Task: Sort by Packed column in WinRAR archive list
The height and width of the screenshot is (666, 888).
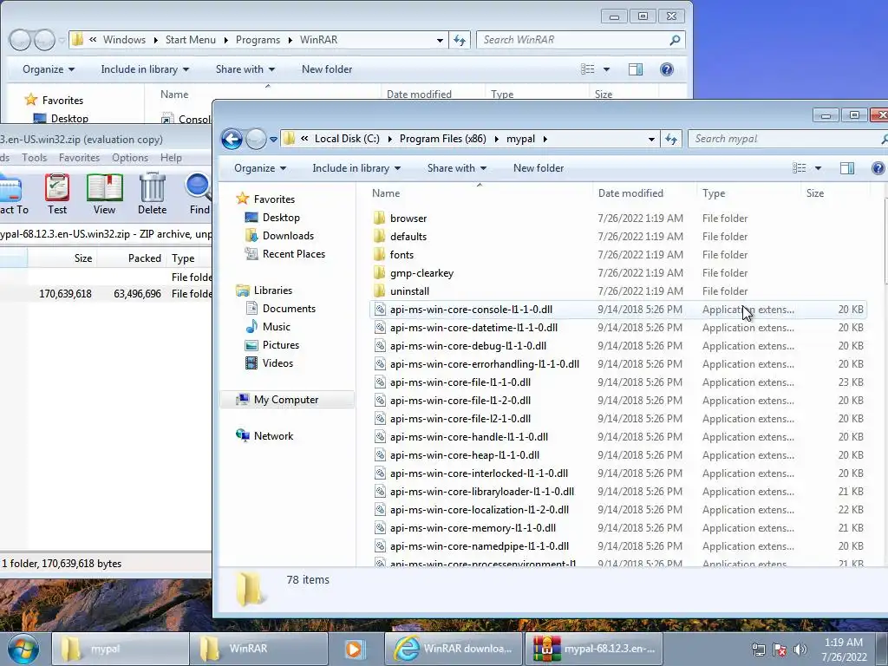Action: [x=132, y=258]
